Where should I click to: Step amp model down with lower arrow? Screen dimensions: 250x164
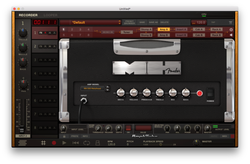[108, 90]
